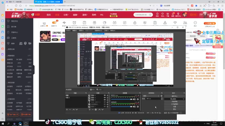Remove selected source with the minus icon
This screenshot has width=225, height=126.
[93, 109]
